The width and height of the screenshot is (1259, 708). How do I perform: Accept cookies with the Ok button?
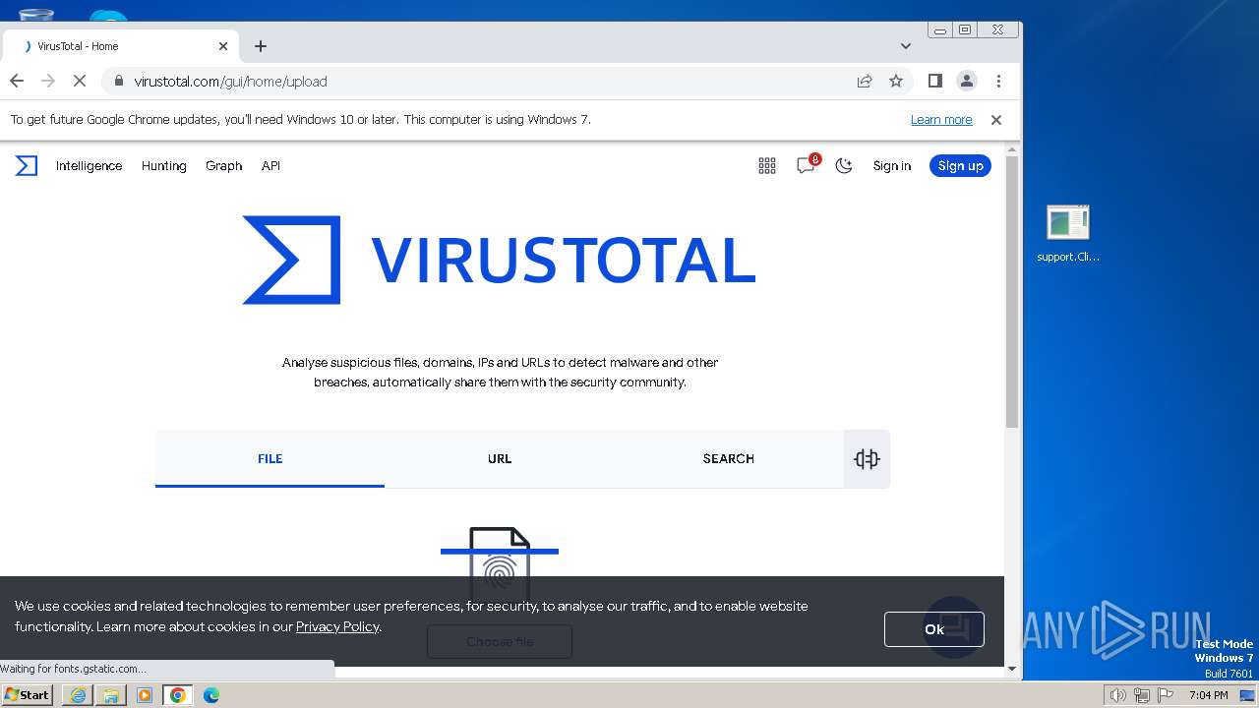click(934, 629)
